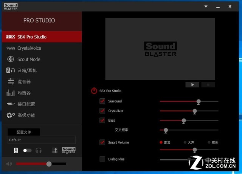242x174 pixels.
Task: Click the mixer sliders icon
Action: point(11,82)
